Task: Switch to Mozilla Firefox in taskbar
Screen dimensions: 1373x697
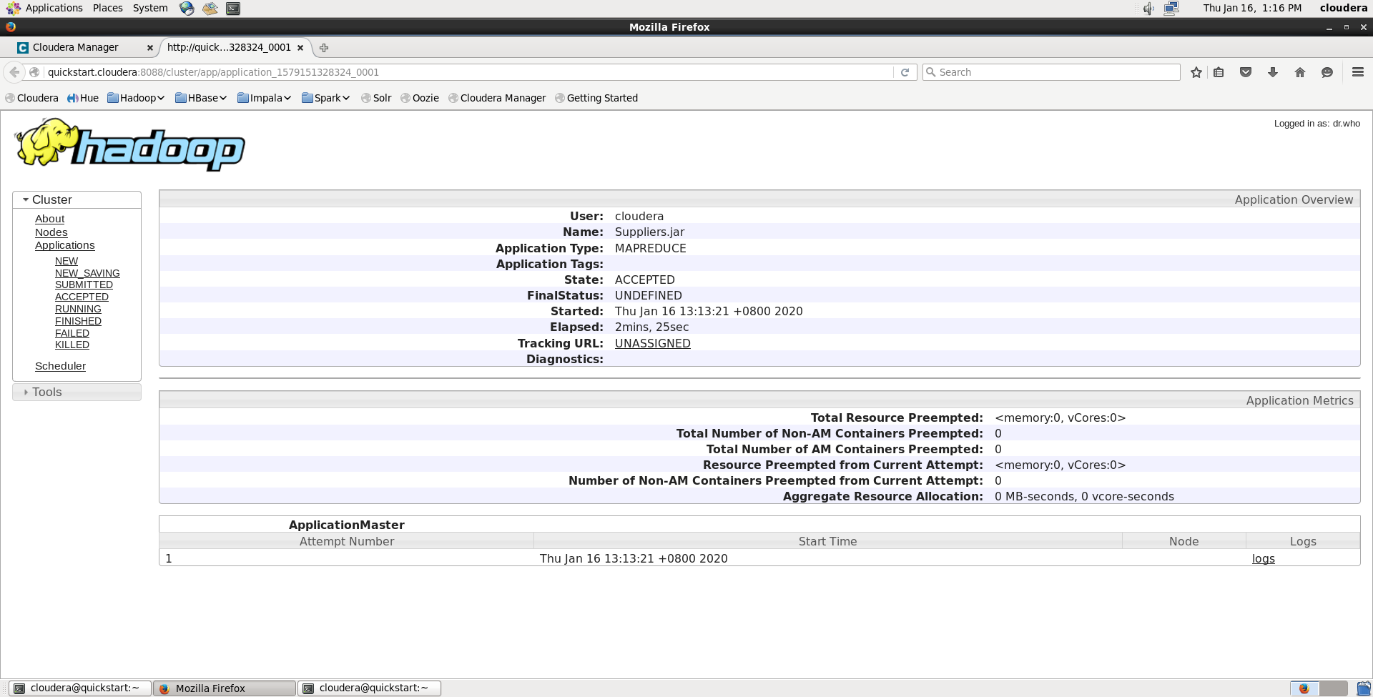Action: 225,688
